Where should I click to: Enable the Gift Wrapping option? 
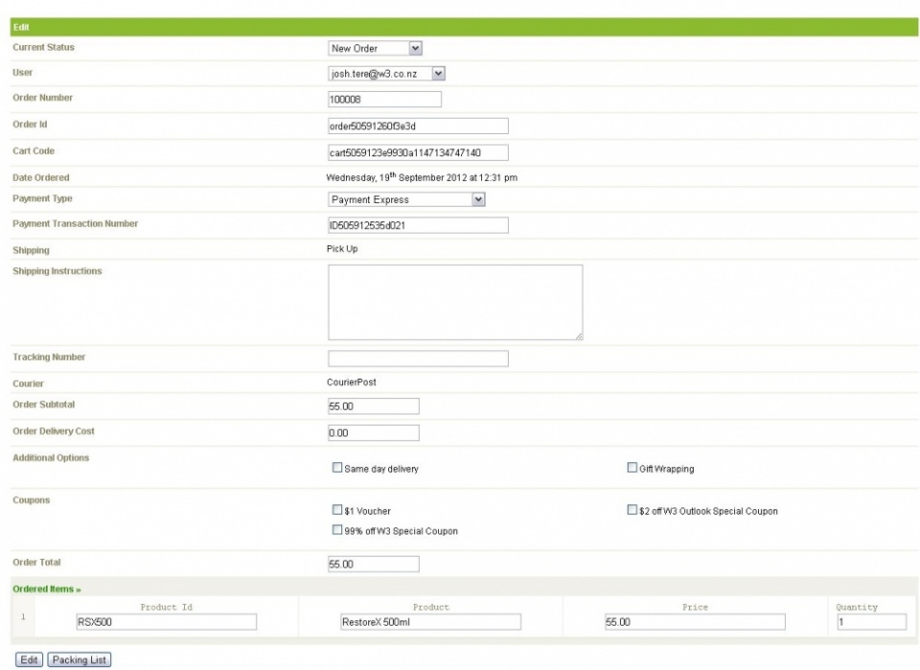(x=632, y=468)
